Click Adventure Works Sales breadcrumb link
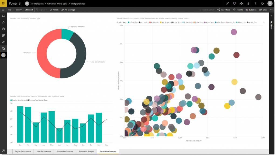276x156 pixels. [57, 4]
